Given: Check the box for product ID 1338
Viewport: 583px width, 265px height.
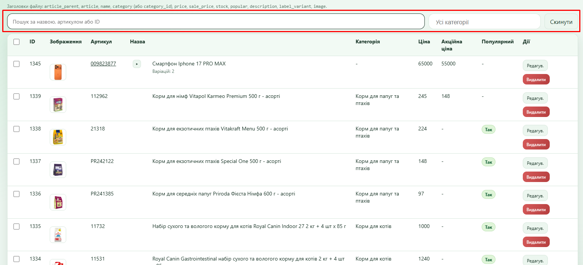Looking at the screenshot, I should (16, 129).
